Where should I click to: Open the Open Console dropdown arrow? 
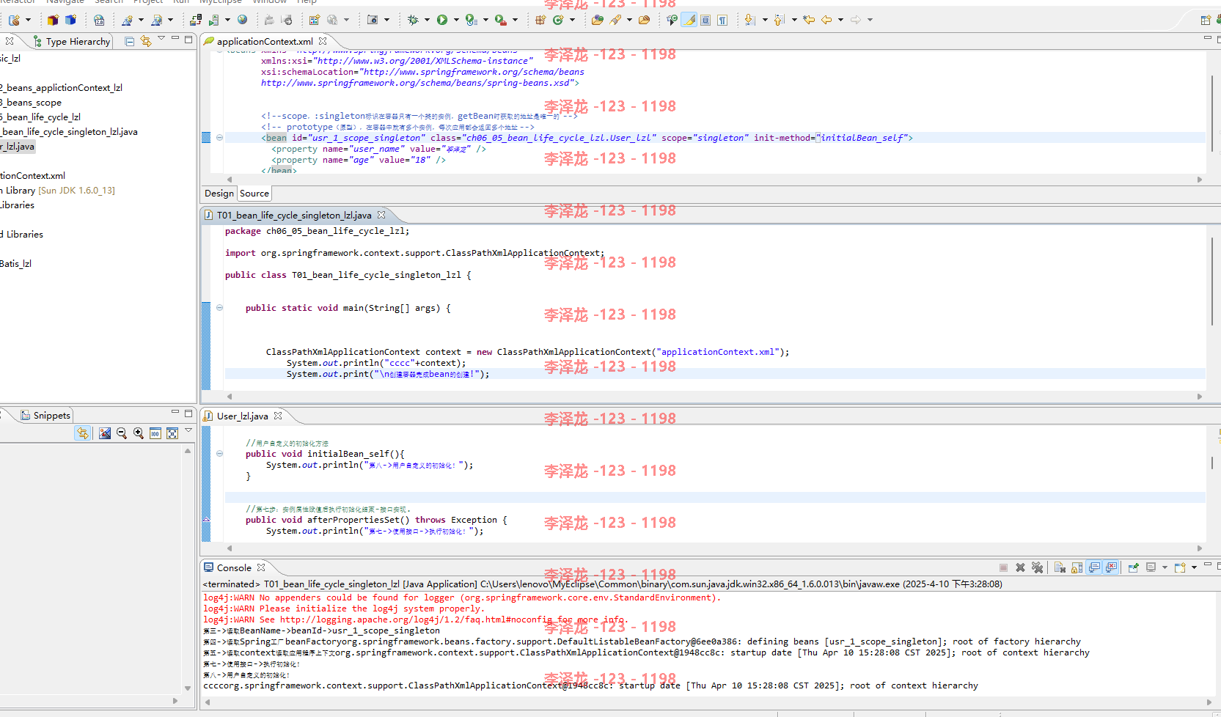1194,567
